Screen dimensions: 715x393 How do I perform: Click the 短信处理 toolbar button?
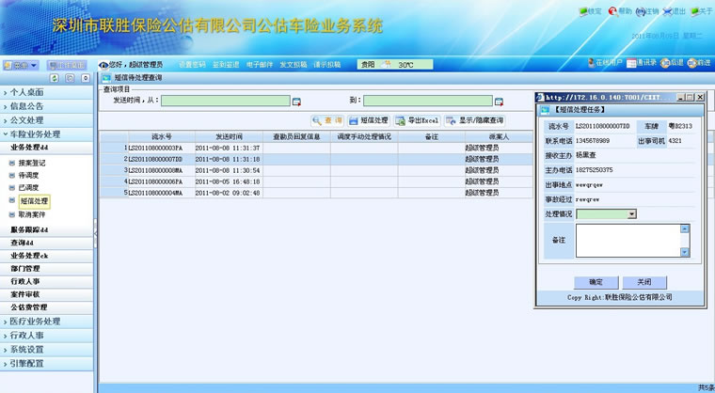coord(369,120)
